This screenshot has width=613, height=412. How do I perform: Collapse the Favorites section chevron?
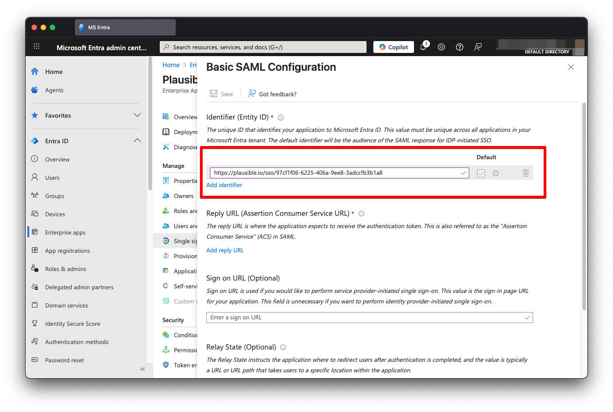[137, 115]
